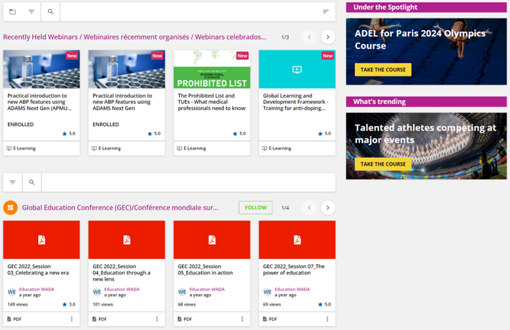Open more options for Session 04 card
This screenshot has height=330, width=510.
point(157,320)
